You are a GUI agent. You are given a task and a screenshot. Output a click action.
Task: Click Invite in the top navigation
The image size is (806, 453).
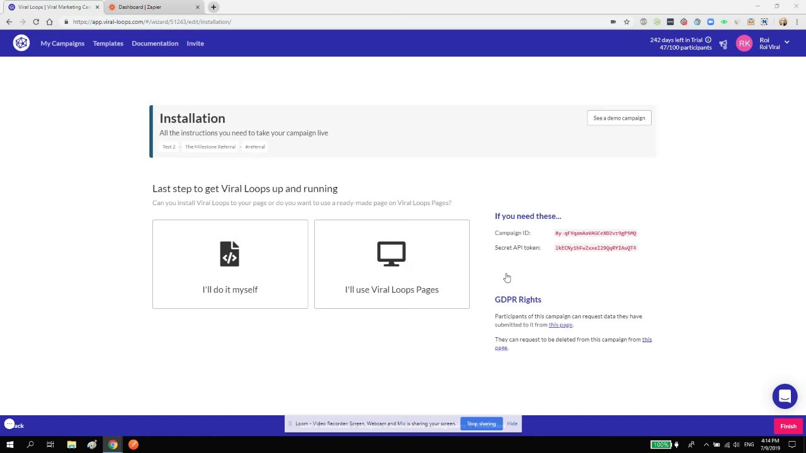tap(195, 43)
